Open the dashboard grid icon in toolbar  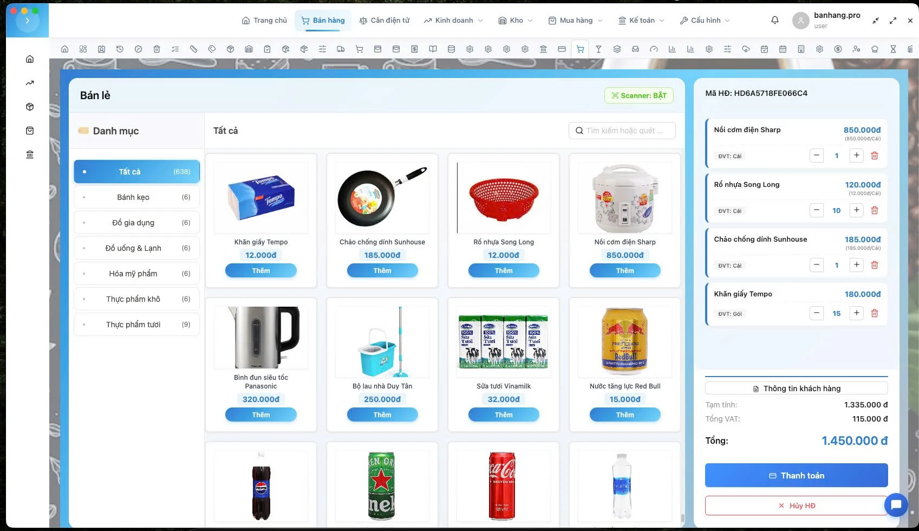83,49
